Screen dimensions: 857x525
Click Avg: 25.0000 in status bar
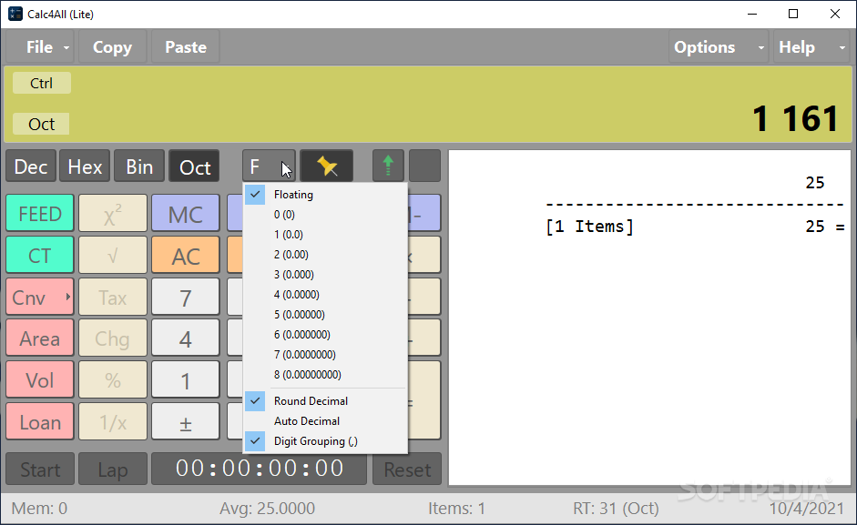pyautogui.click(x=267, y=509)
